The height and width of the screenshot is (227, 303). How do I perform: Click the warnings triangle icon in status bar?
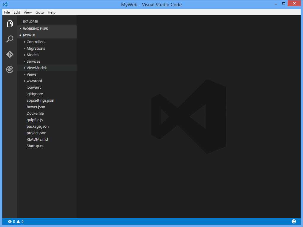pos(18,222)
